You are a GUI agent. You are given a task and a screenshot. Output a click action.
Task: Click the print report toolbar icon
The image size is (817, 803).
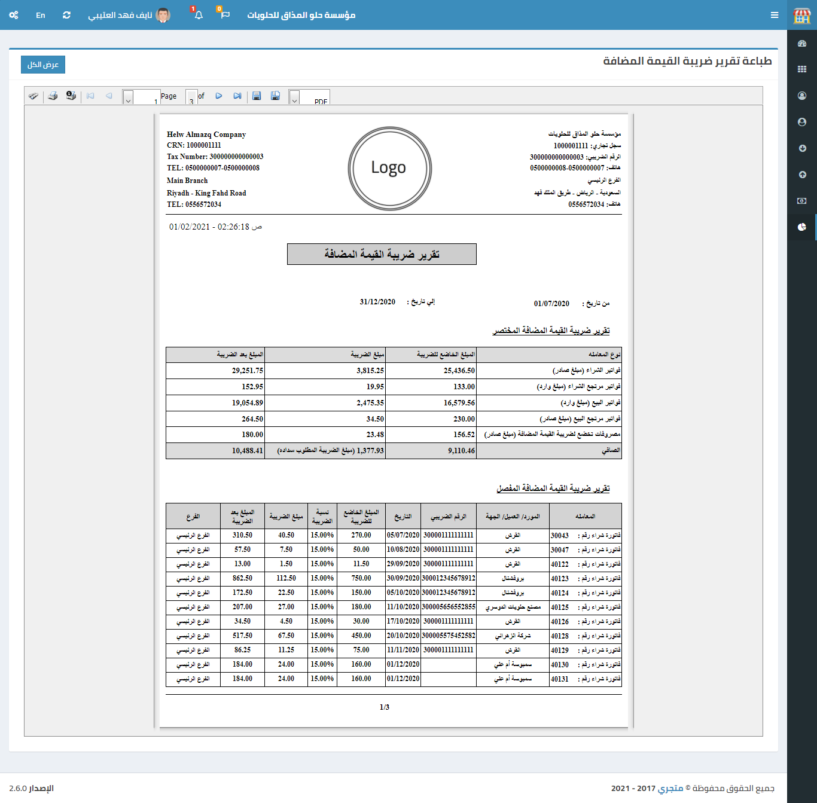[53, 96]
